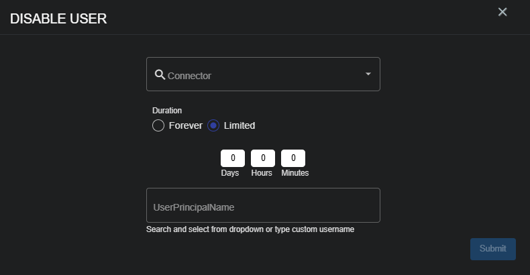
Task: Click the Forever option label text
Action: click(x=185, y=125)
